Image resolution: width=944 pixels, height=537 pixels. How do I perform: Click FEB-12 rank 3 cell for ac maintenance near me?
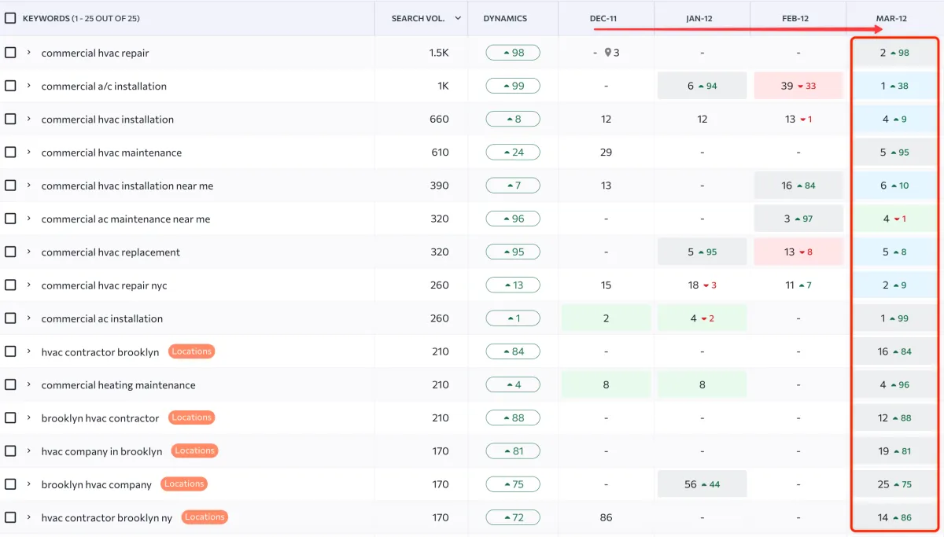798,219
